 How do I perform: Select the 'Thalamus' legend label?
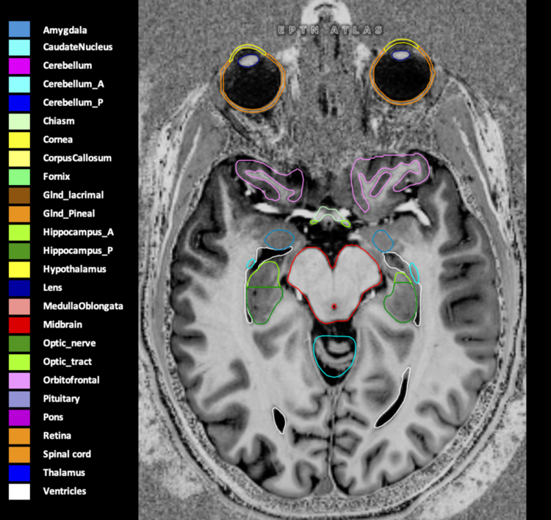point(64,473)
